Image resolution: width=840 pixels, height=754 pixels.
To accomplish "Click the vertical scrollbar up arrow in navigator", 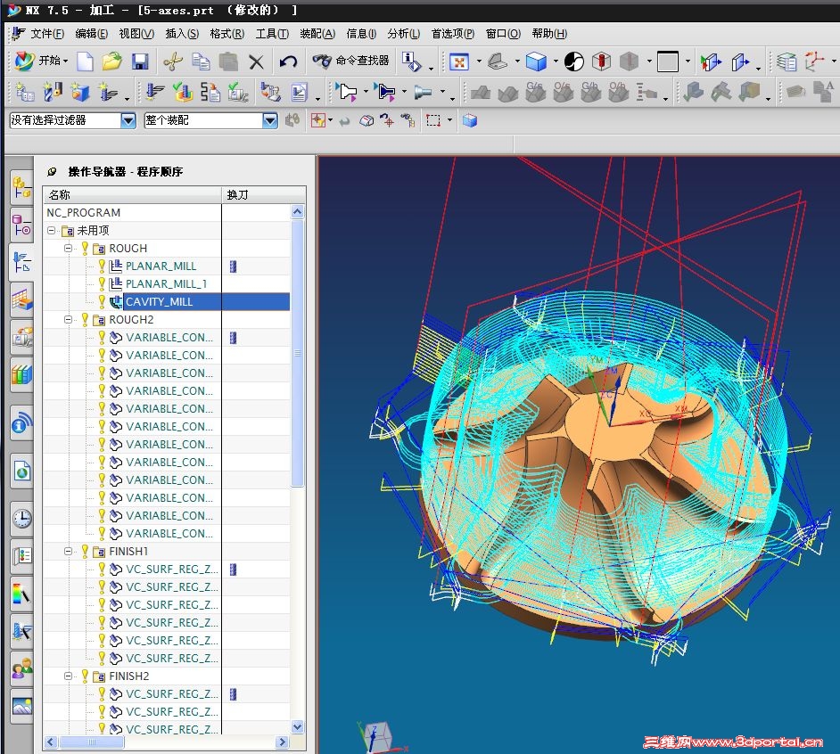I will 298,212.
